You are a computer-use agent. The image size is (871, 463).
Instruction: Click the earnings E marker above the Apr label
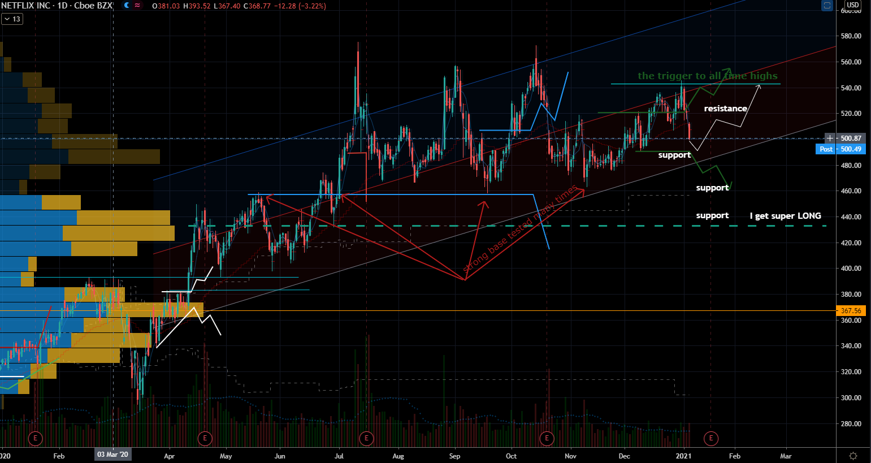point(205,438)
